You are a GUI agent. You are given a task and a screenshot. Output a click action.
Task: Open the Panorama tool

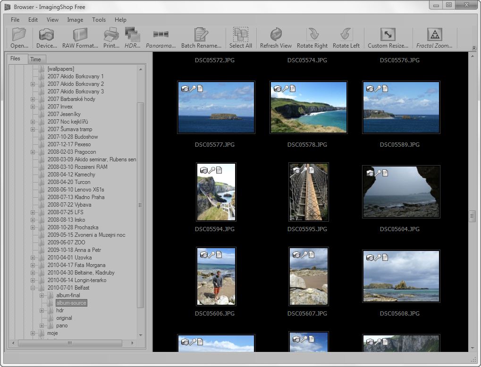(160, 38)
